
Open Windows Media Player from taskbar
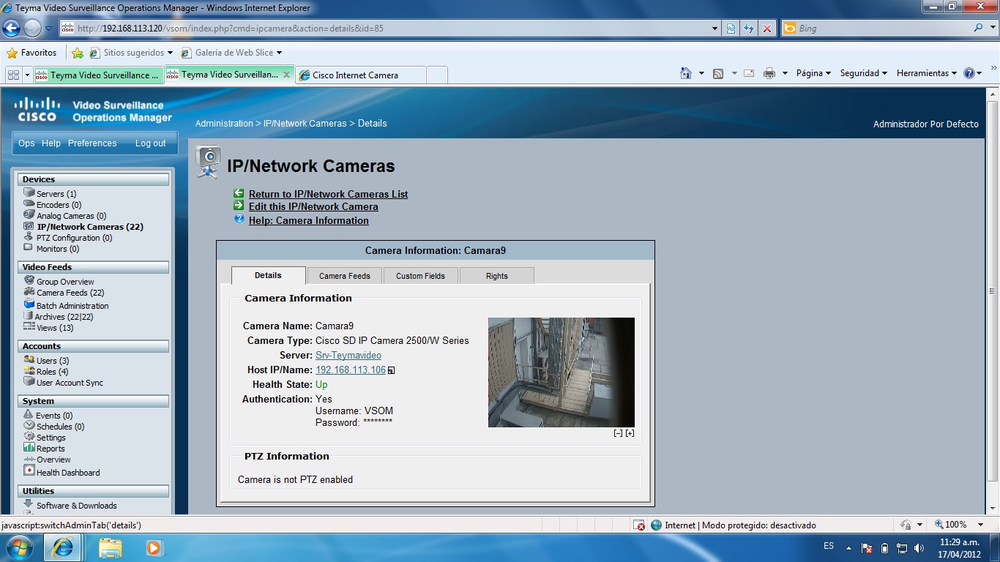pos(154,547)
